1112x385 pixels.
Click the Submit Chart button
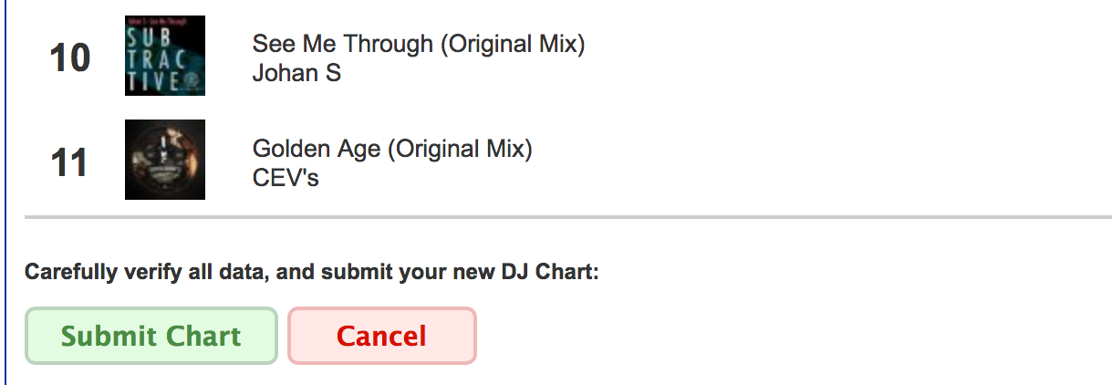coord(151,337)
